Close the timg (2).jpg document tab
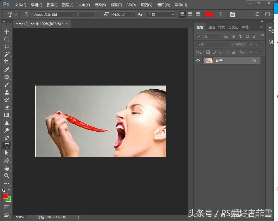Image resolution: width=278 pixels, height=221 pixels. (x=67, y=24)
